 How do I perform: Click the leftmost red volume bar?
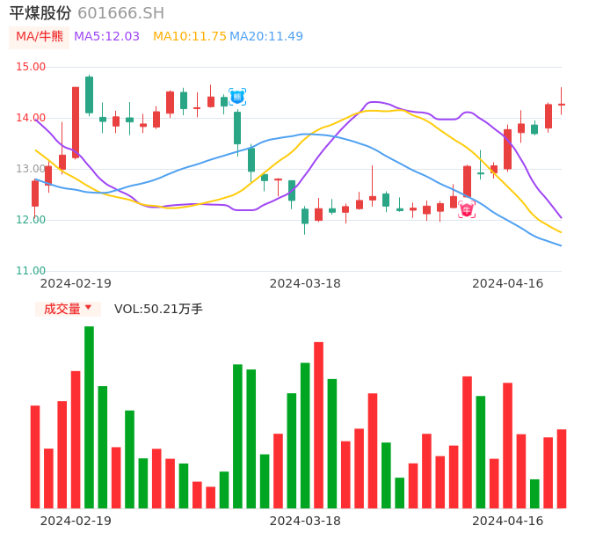point(35,456)
